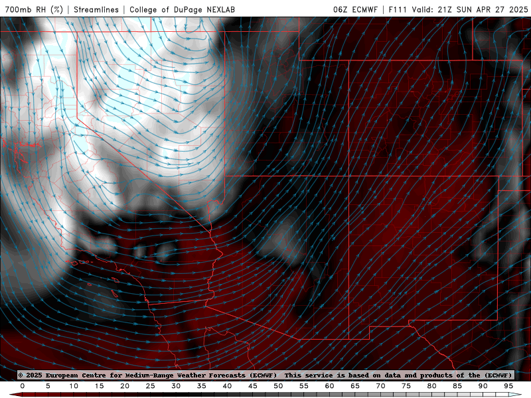This screenshot has width=531, height=398.
Task: Click the "45" label on the color scale
Action: coord(253,386)
